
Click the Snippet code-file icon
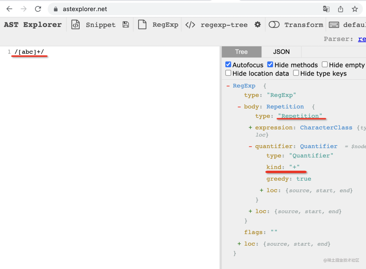(x=75, y=24)
